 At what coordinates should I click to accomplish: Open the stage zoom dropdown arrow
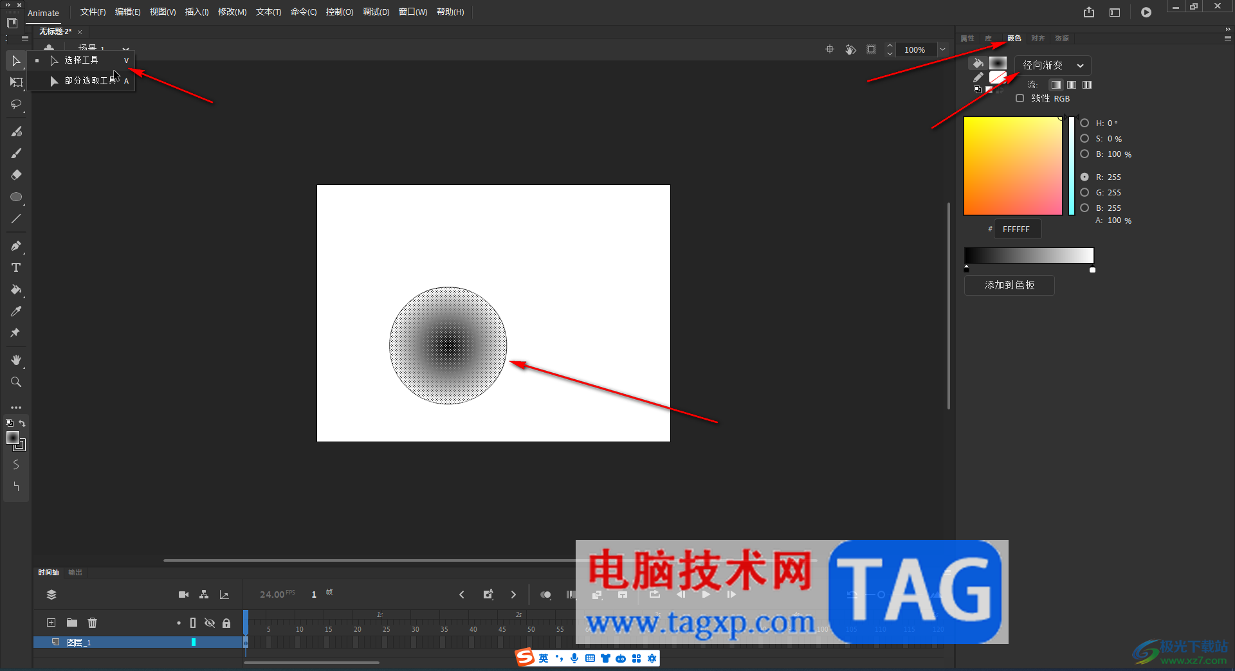(943, 49)
